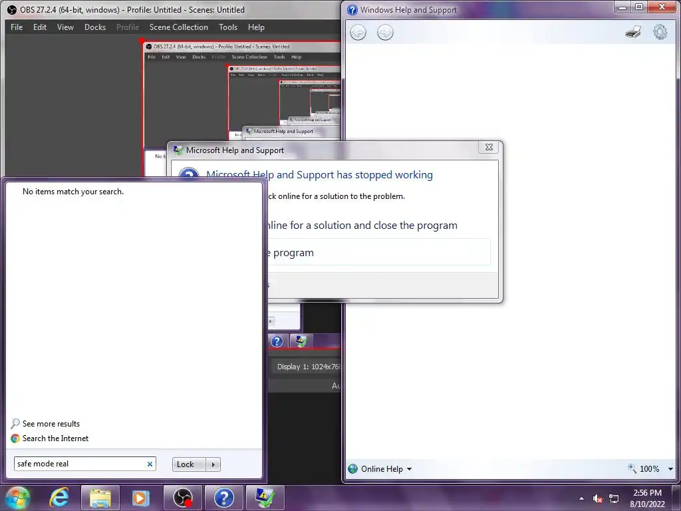Click the Lock button in Start menu

tap(189, 464)
